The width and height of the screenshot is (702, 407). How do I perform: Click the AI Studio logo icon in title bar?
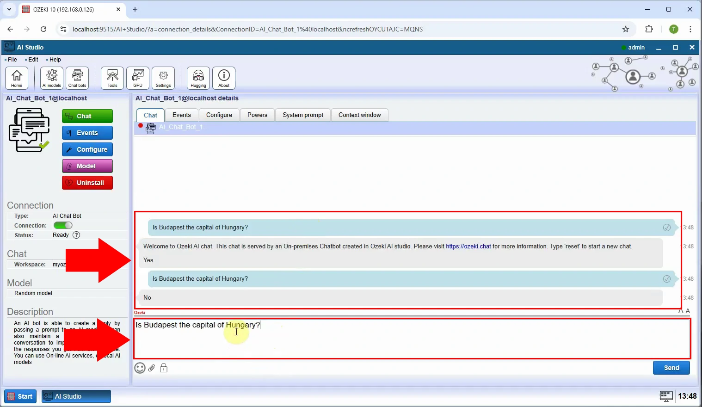[x=9, y=47]
